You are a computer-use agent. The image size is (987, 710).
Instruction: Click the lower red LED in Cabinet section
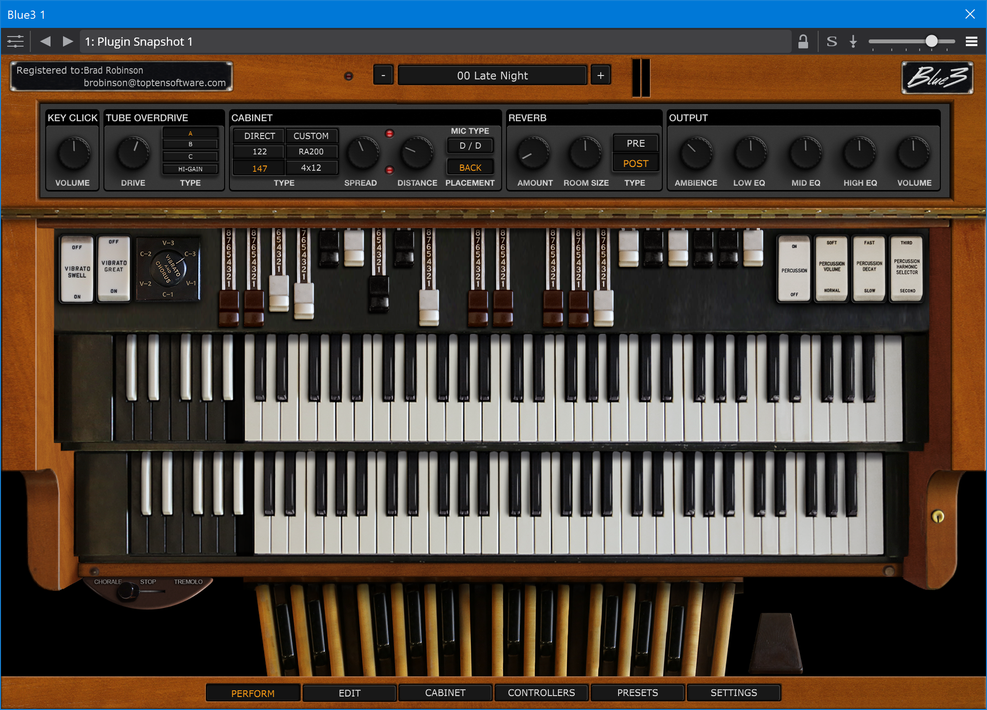[390, 170]
